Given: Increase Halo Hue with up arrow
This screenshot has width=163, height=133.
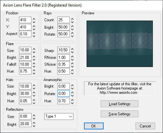Looking at the screenshot, I should click(x=34, y=100).
